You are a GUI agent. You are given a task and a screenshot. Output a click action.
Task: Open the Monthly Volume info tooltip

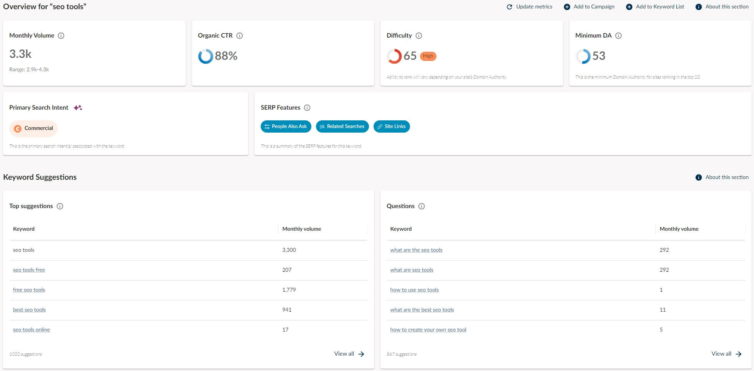pos(61,36)
